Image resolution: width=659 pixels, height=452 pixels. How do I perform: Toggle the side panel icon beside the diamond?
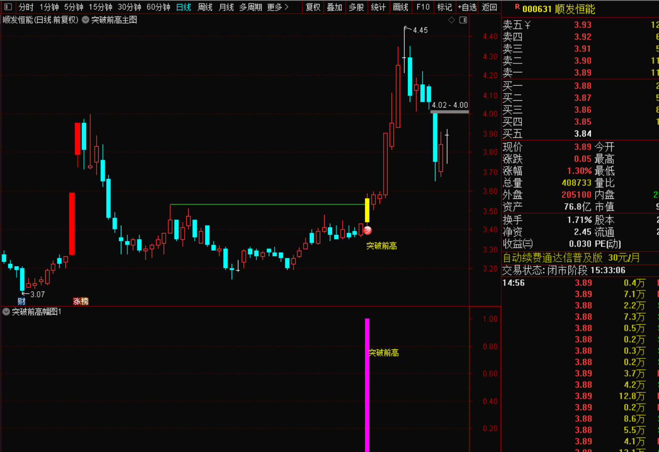463,20
